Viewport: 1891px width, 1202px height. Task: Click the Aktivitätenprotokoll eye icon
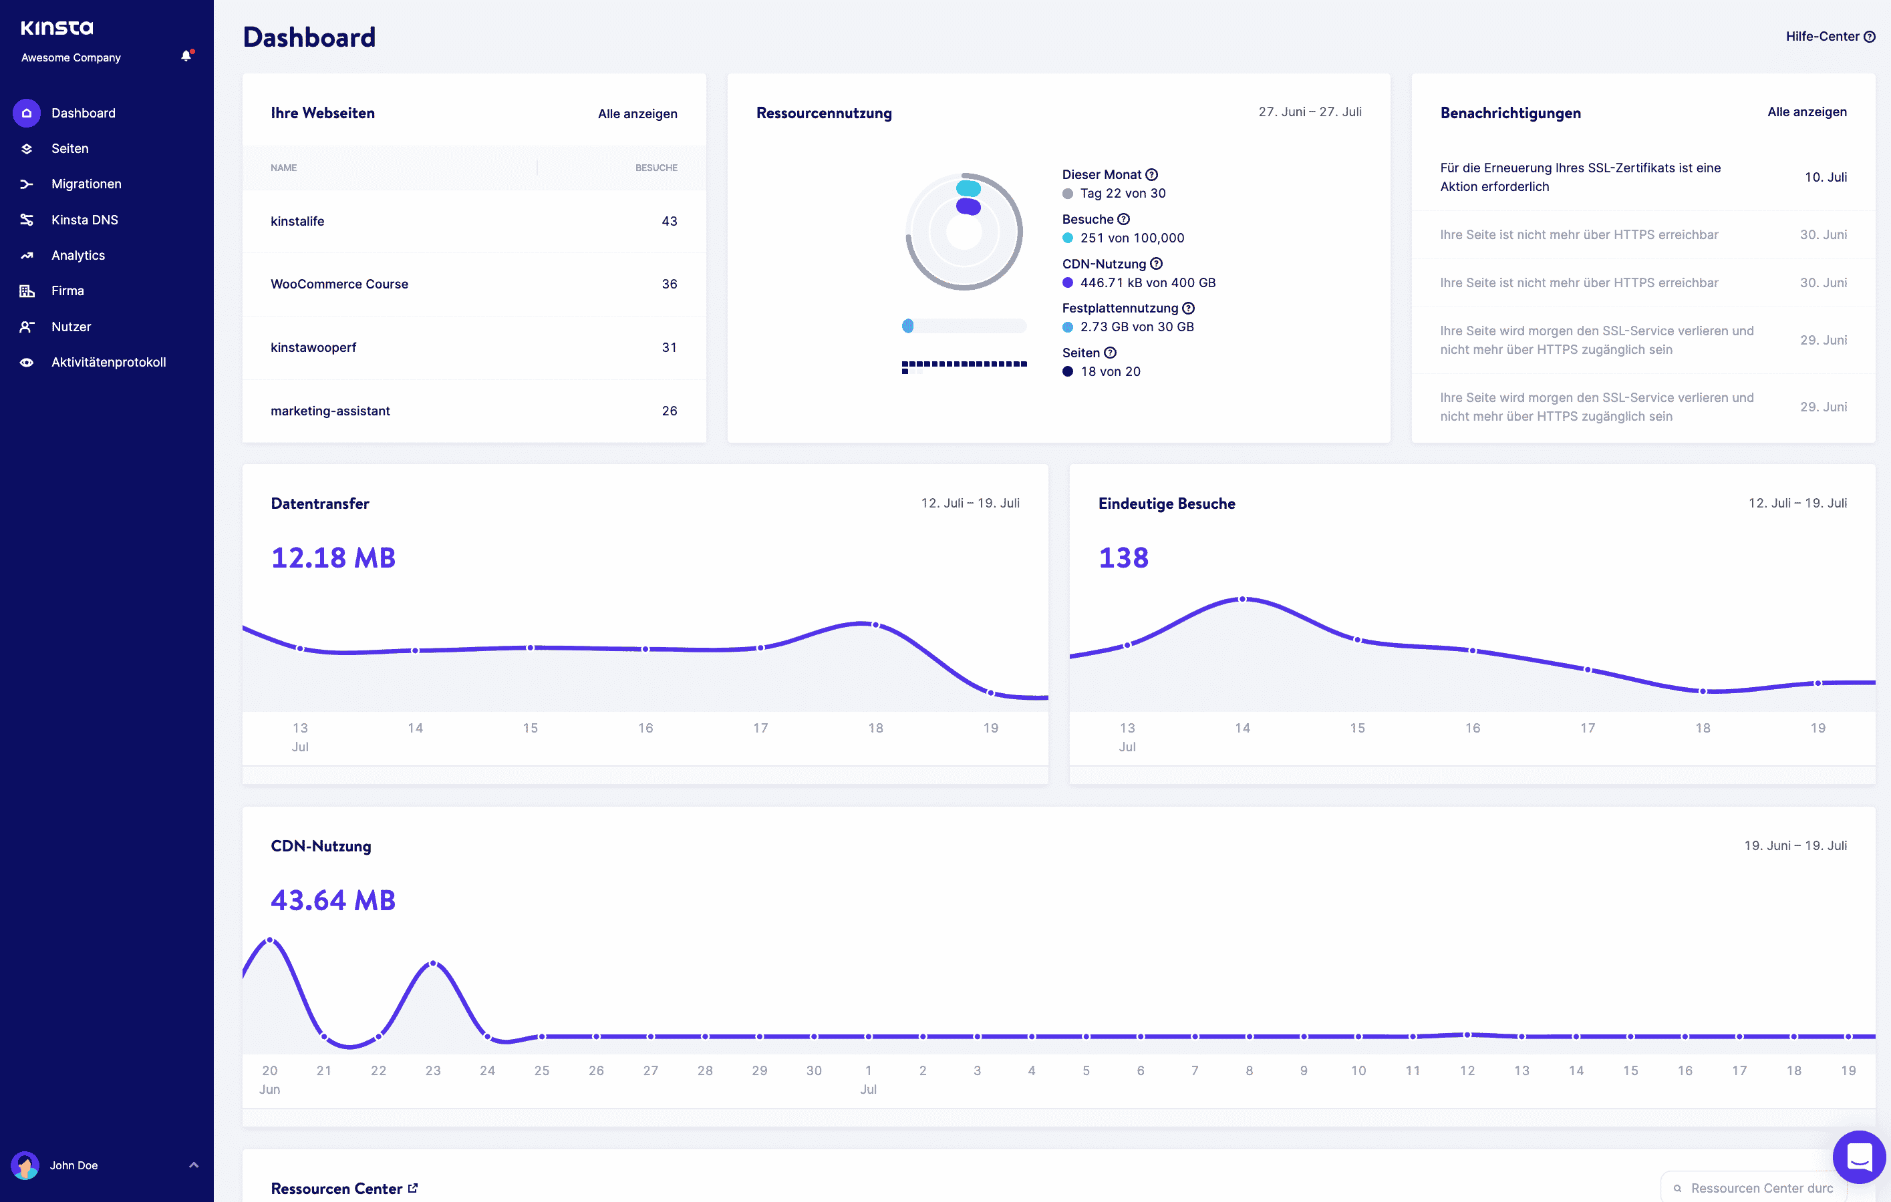click(x=26, y=362)
